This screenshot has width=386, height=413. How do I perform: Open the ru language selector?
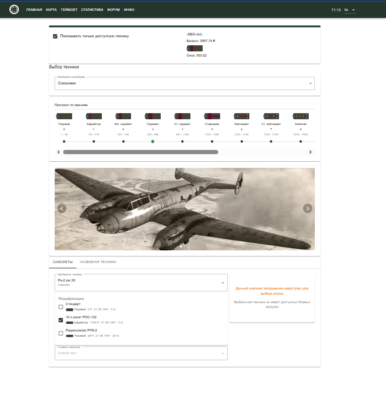coord(350,10)
